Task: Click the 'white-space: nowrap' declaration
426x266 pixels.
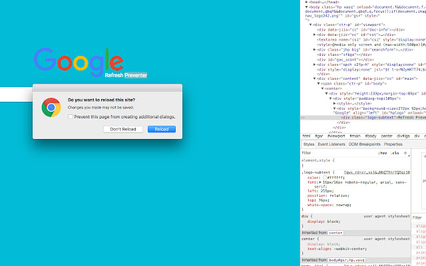Action: click(329, 205)
